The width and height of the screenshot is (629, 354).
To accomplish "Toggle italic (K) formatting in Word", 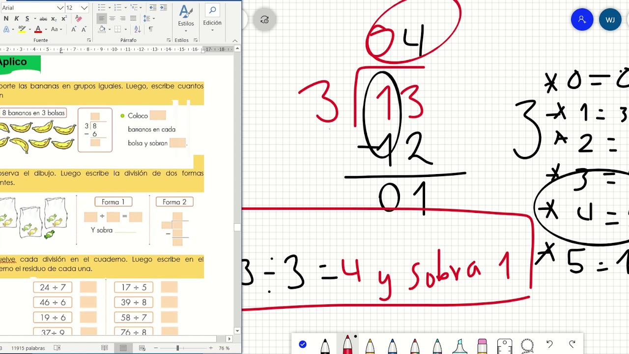I will click(16, 19).
